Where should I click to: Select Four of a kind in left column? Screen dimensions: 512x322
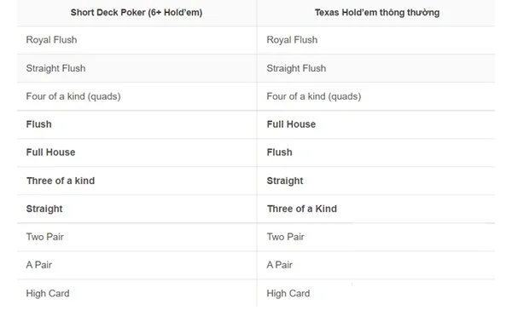[73, 96]
